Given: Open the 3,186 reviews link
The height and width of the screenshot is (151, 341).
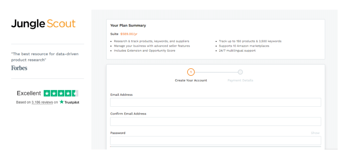Looking at the screenshot, I should click(42, 102).
